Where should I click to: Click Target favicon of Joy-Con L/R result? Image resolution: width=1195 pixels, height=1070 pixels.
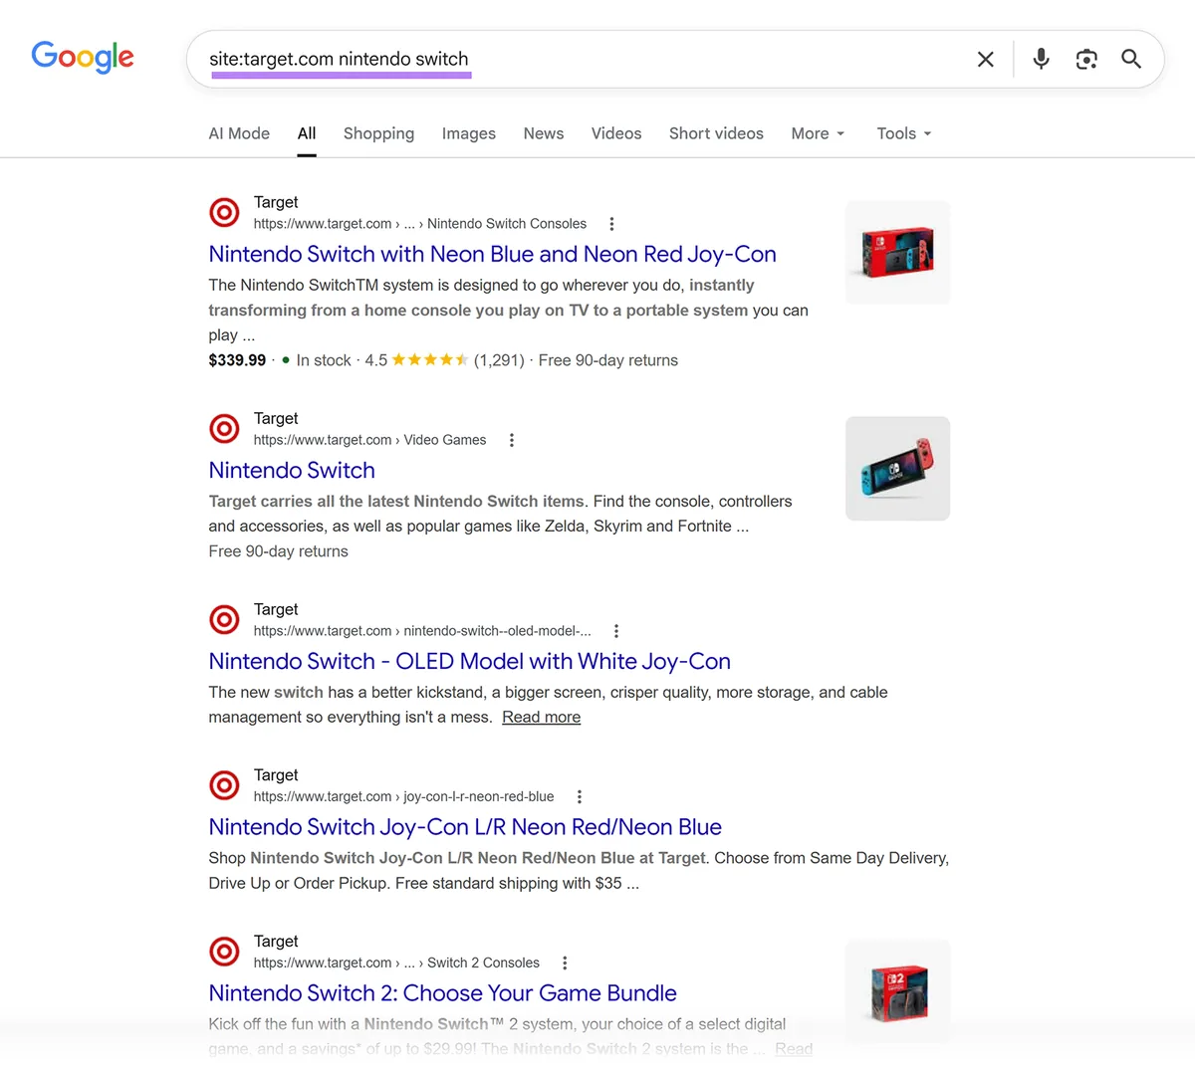click(x=224, y=785)
